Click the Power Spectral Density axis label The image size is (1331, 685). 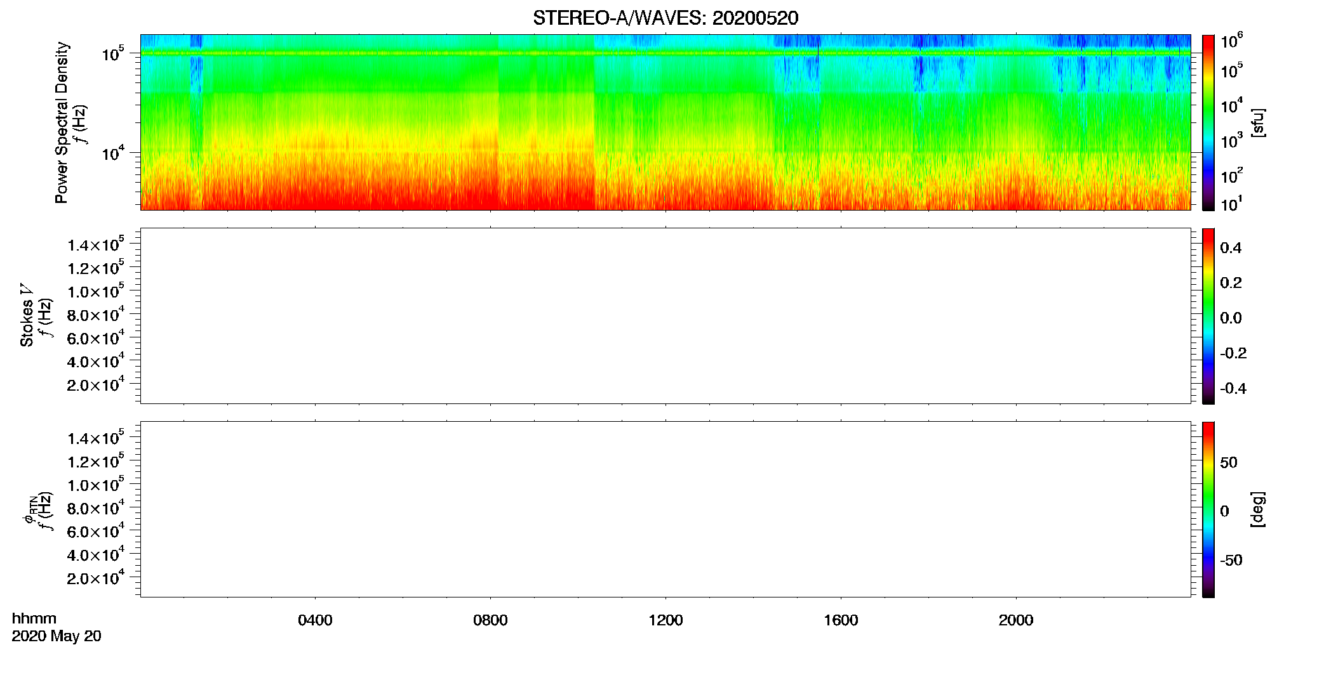coord(62,122)
